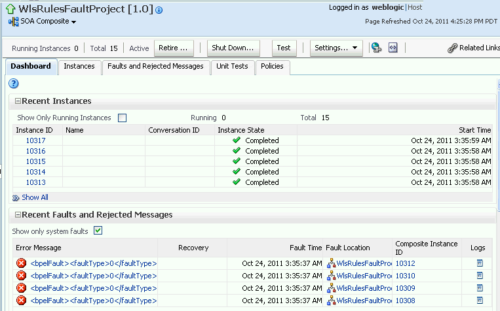The height and width of the screenshot is (311, 500).
Task: View logs icon for instance 10312
Action: [x=480, y=263]
